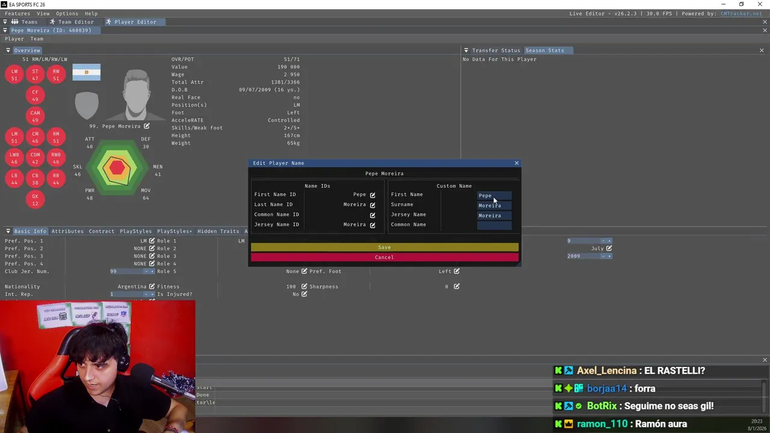
Task: Edit the Jersey Name ID value
Action: click(x=372, y=225)
